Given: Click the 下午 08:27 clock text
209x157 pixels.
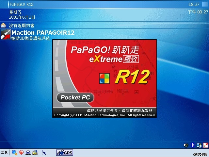Looking at the screenshot, I should [x=198, y=12].
